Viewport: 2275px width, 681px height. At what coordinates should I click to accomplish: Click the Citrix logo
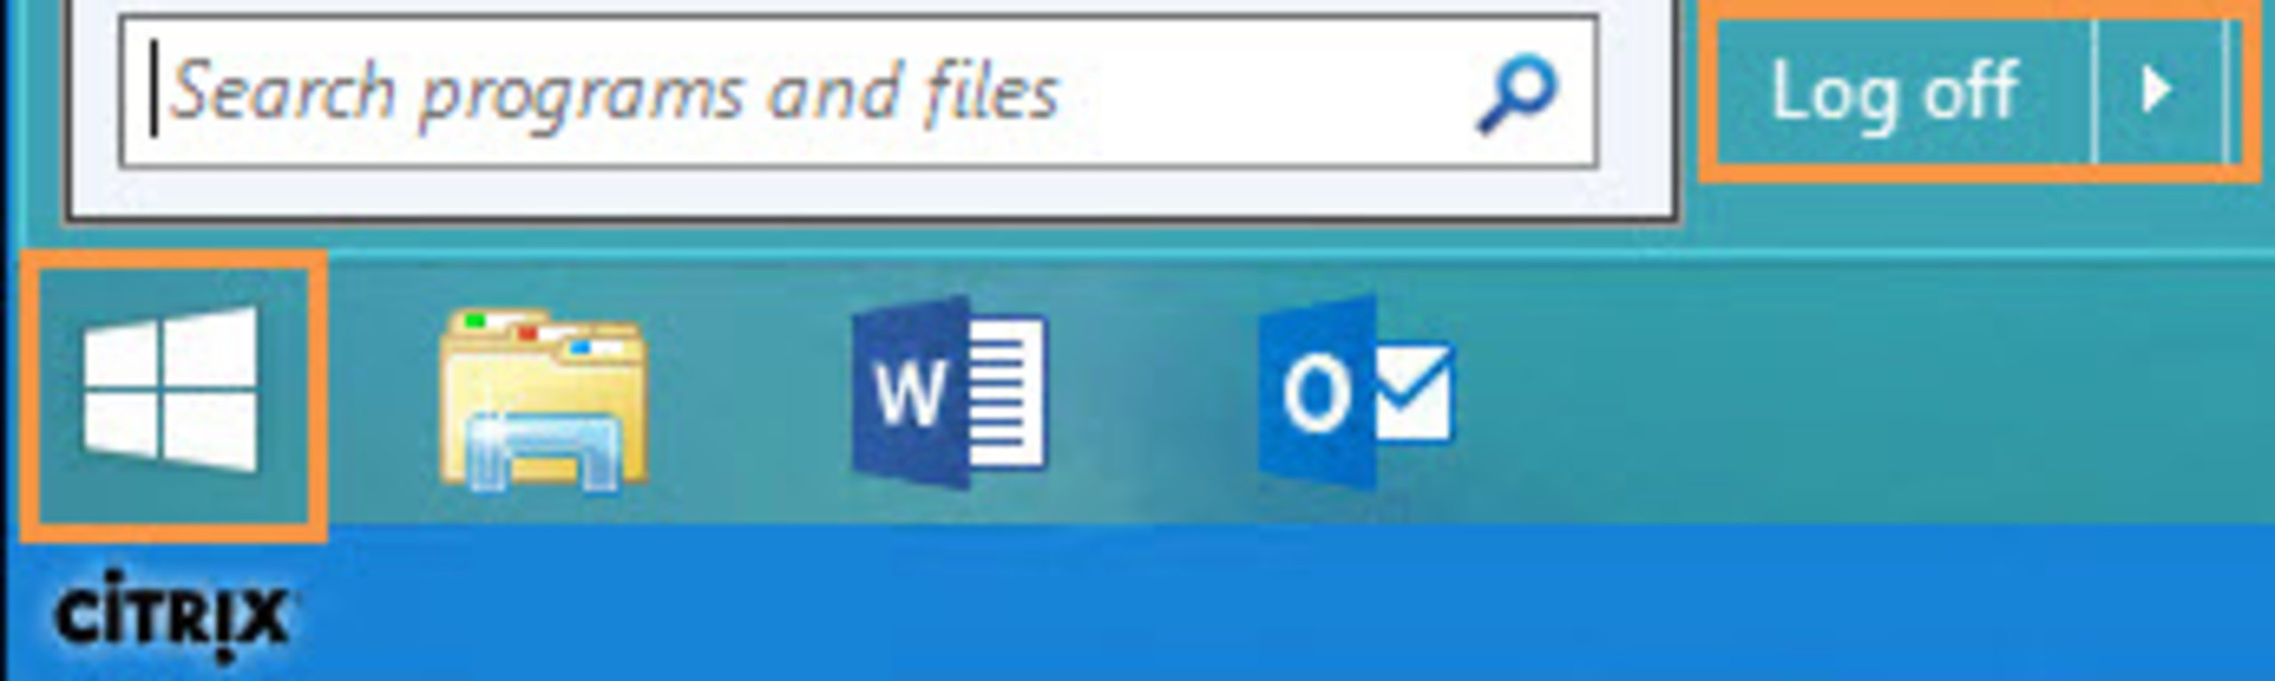click(171, 615)
